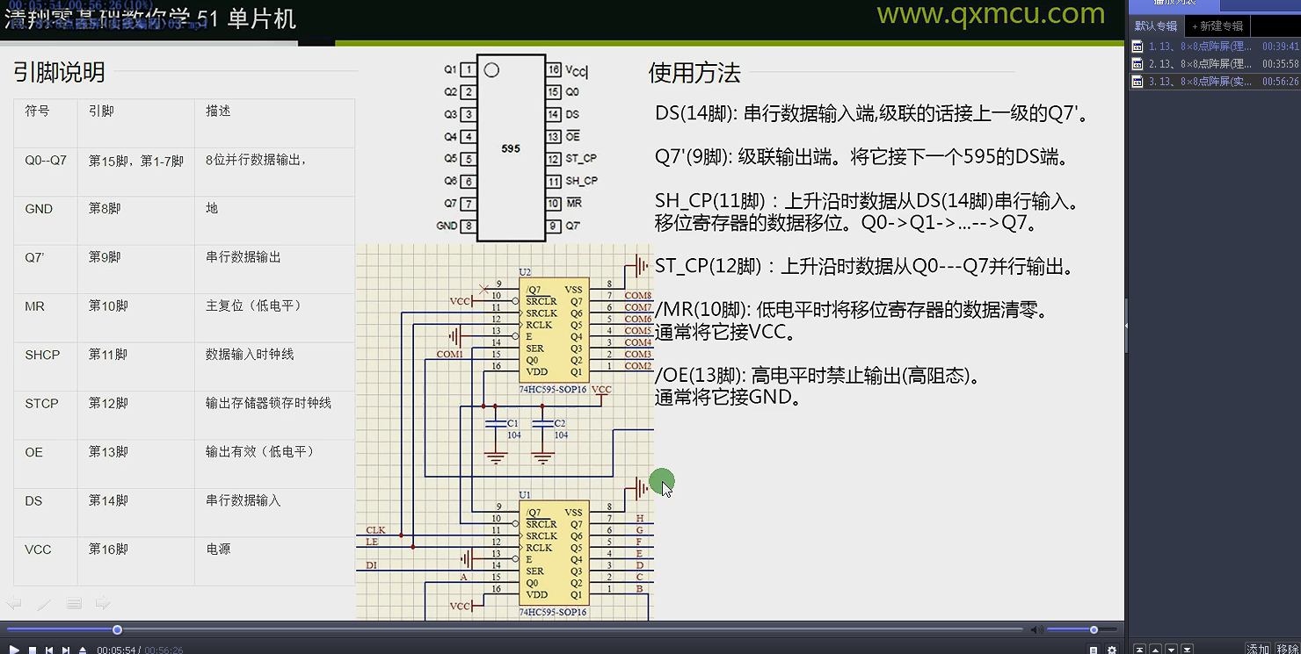The height and width of the screenshot is (654, 1301).
Task: Click the eject/open file icon
Action: [83, 650]
